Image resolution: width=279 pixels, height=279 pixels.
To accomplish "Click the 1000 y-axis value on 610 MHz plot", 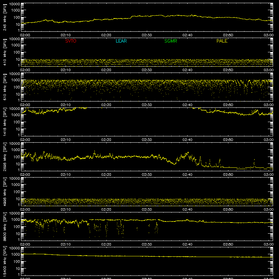I will click(x=16, y=80).
